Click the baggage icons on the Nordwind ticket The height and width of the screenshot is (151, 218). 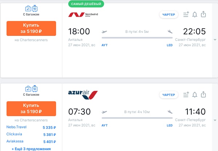click(31, 9)
